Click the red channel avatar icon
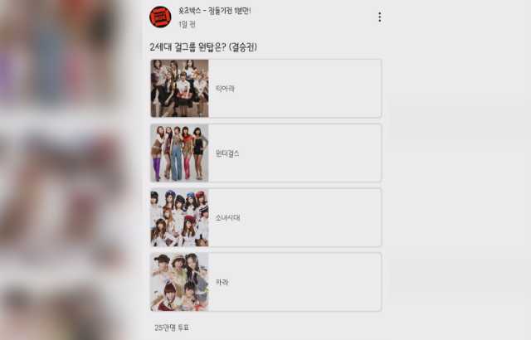Viewport: 531px width, 340px height. (x=160, y=17)
